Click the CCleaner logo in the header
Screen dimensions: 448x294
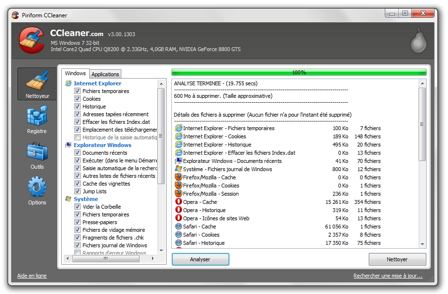coord(31,40)
